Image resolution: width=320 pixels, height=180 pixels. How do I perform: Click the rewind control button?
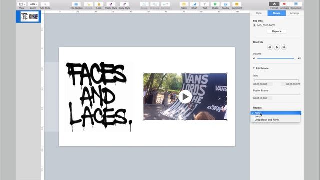point(270,47)
